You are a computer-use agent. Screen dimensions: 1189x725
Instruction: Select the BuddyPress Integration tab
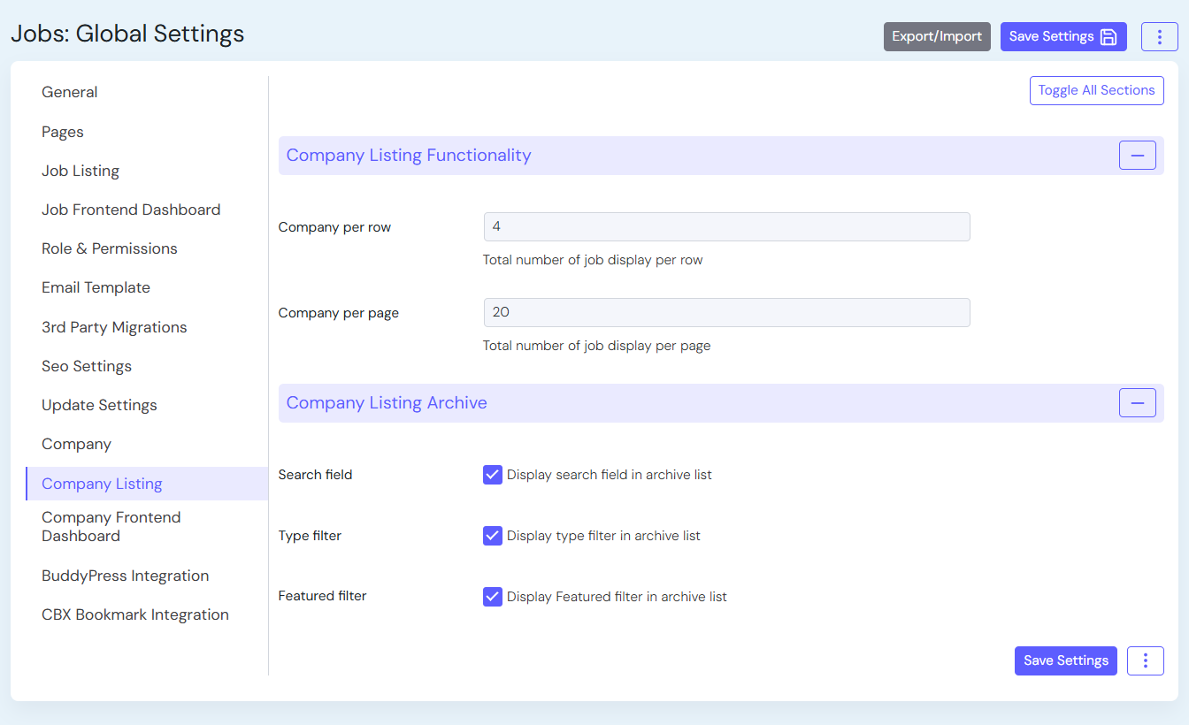click(x=126, y=576)
